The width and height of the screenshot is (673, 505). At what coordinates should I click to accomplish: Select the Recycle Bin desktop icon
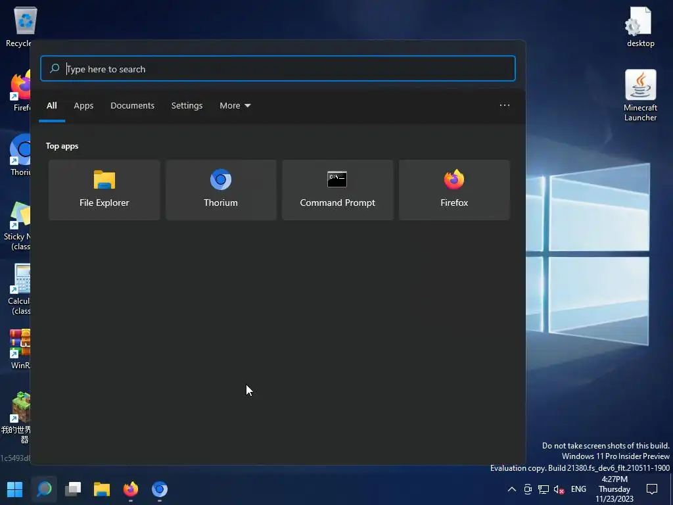click(x=18, y=26)
